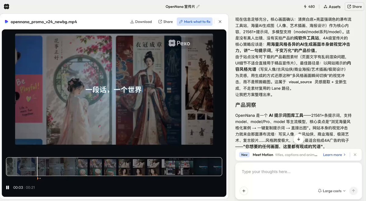This screenshot has width=366, height=201.
Task: Open the 480 credits lightning indicator
Action: (x=309, y=6)
